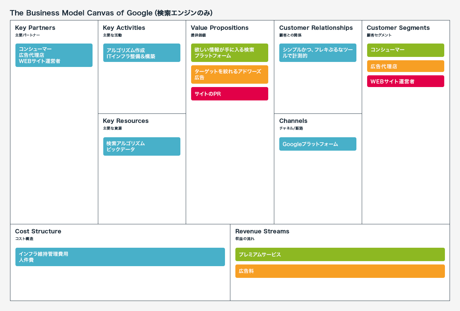Click the blue Key Partners card listing コンシューマー
This screenshot has height=311, width=460.
click(x=54, y=55)
